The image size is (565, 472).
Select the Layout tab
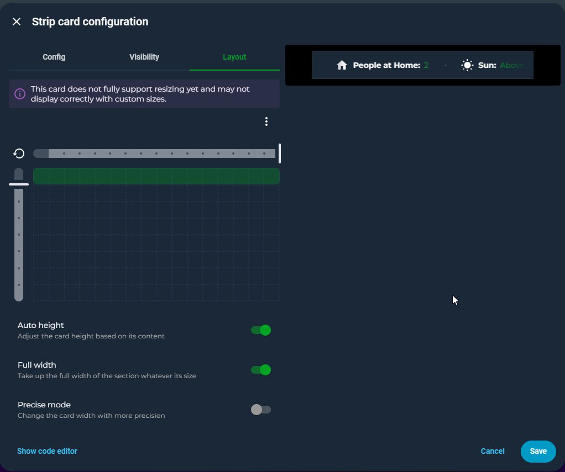pos(234,57)
